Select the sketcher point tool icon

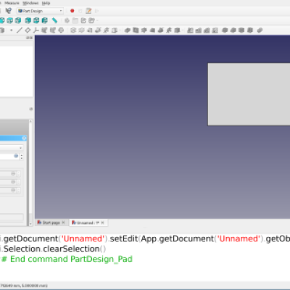pyautogui.click(x=11, y=30)
